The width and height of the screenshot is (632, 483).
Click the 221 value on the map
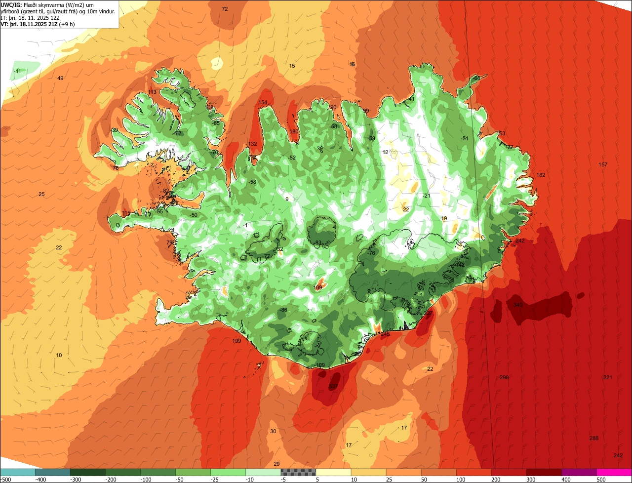(x=608, y=378)
